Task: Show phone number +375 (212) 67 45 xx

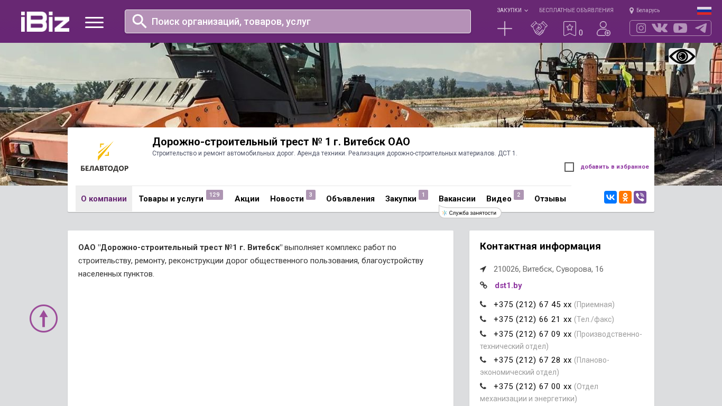Action: pyautogui.click(x=533, y=304)
